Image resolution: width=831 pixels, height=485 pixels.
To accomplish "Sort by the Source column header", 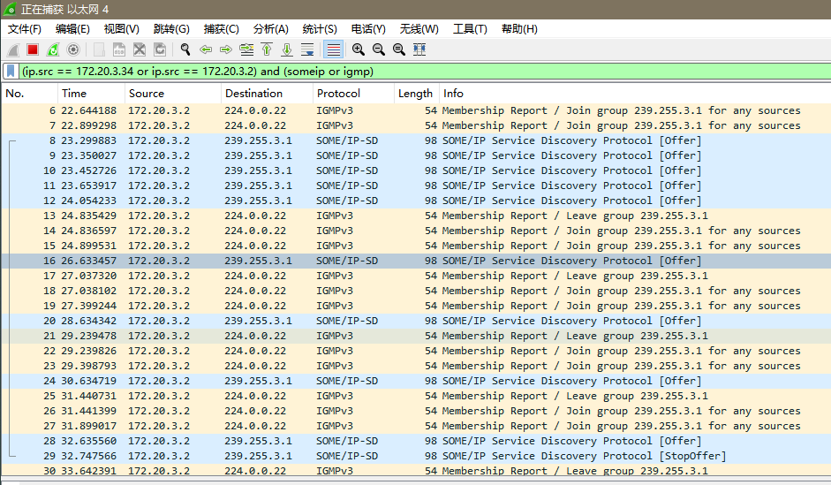I will tap(173, 94).
